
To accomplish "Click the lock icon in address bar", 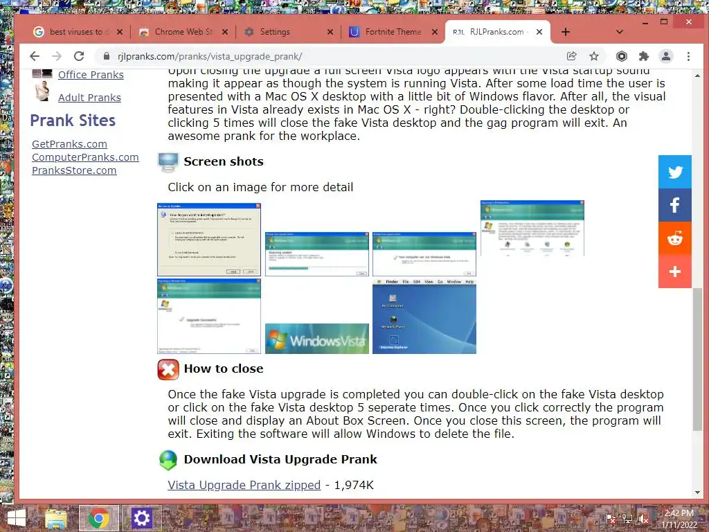I will click(107, 56).
